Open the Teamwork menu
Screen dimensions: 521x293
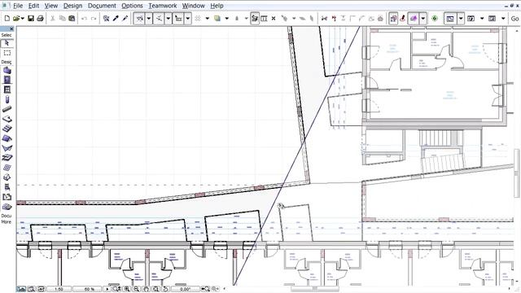(163, 6)
